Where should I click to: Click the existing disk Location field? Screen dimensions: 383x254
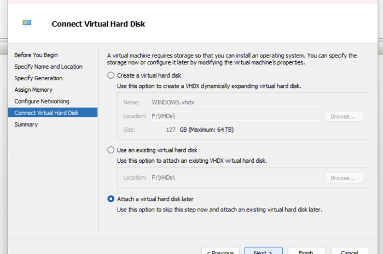click(x=236, y=178)
